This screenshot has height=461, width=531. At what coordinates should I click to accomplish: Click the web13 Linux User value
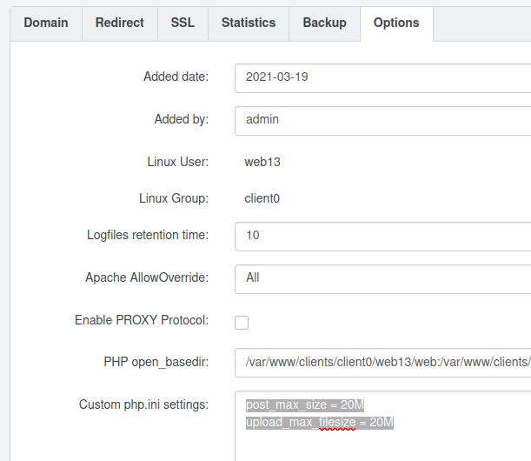tap(262, 162)
